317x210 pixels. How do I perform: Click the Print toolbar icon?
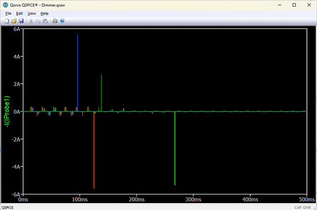tap(55, 21)
